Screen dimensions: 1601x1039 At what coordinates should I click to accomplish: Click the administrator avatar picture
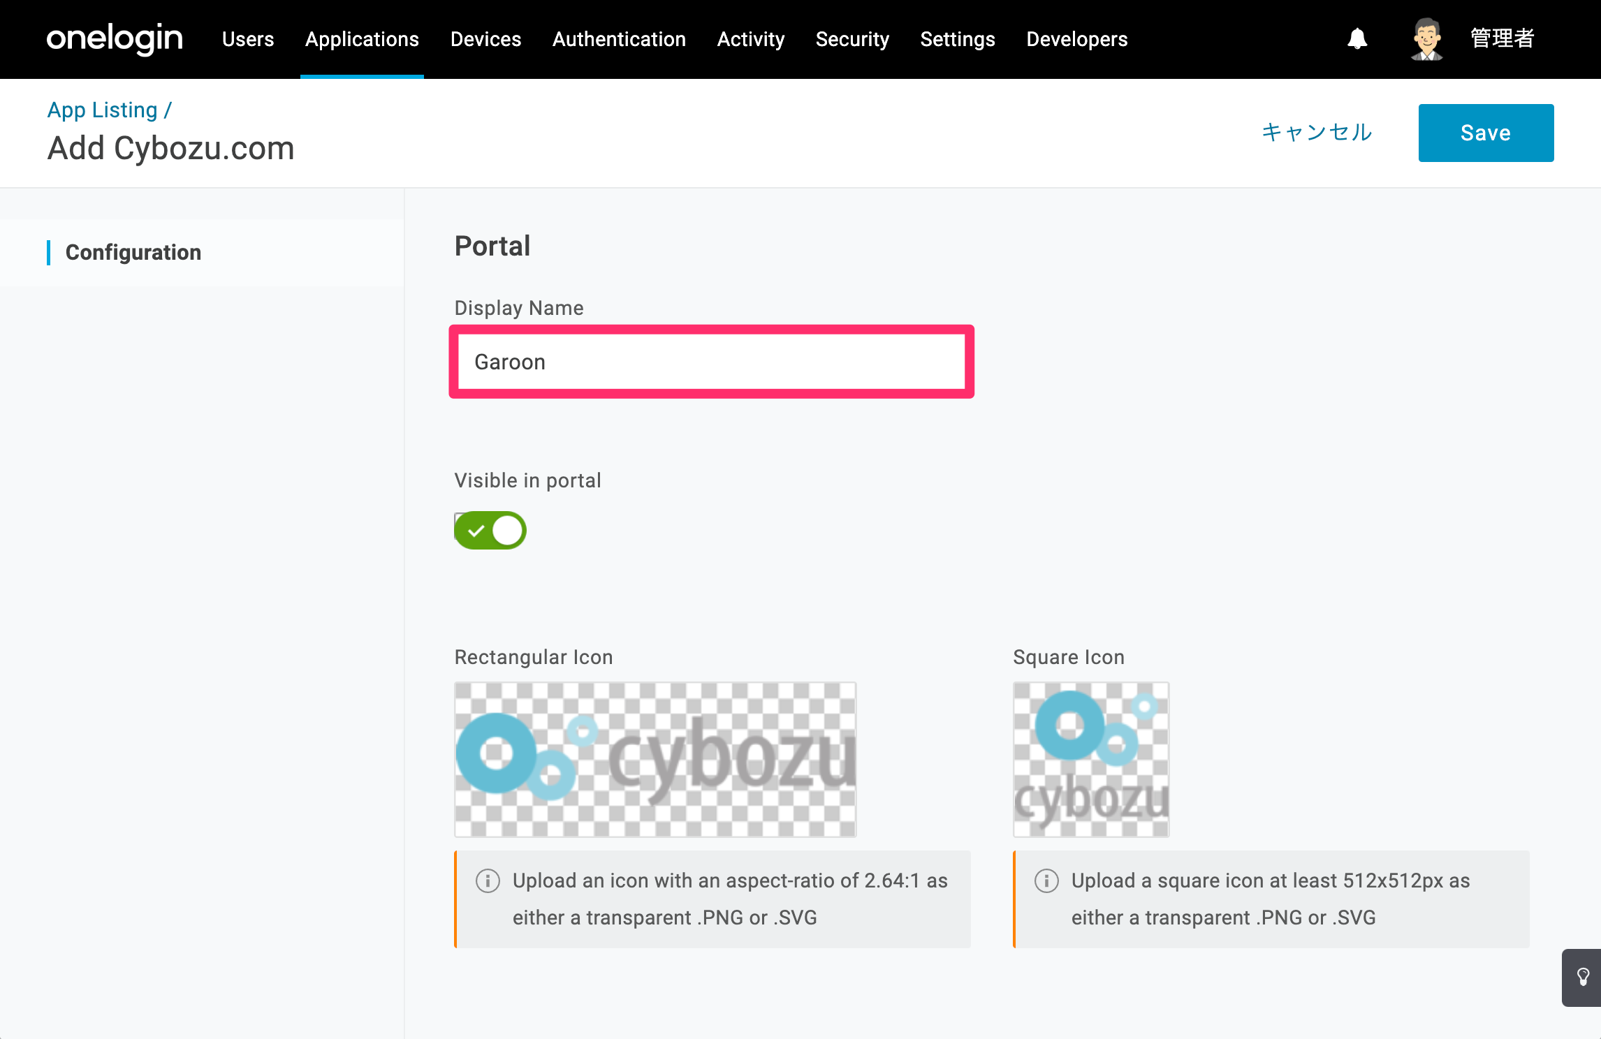point(1426,39)
